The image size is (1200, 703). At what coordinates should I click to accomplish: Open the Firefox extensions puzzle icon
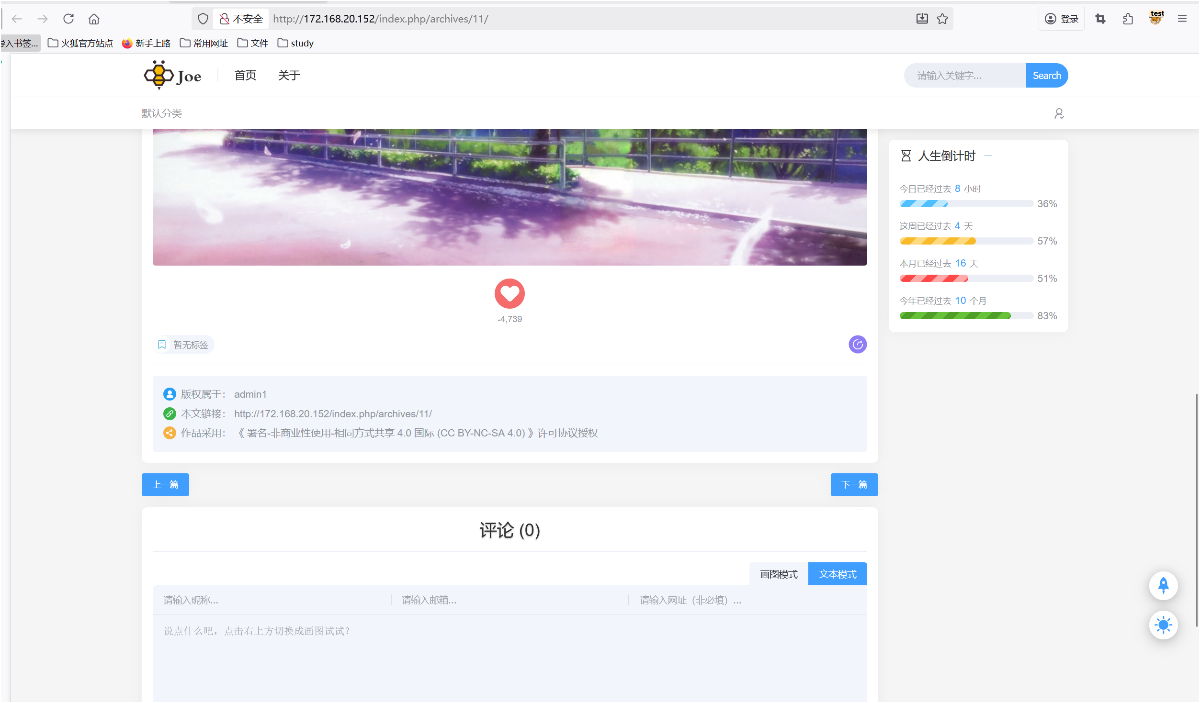(1128, 19)
